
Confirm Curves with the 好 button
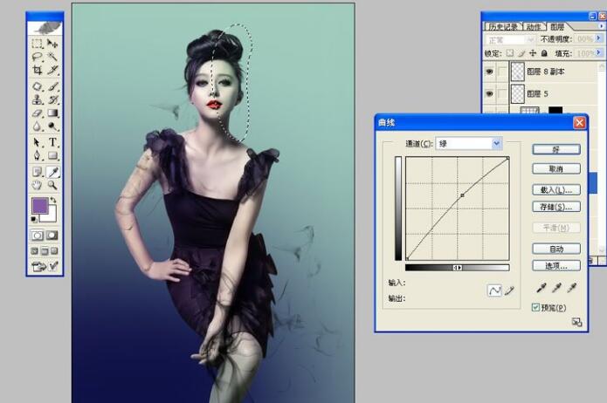556,150
